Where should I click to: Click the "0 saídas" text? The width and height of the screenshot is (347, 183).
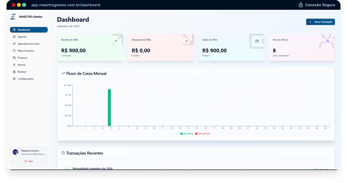(135, 56)
